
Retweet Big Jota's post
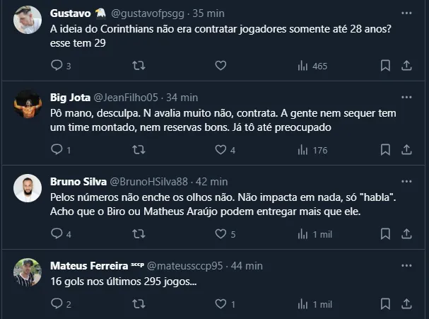point(139,149)
